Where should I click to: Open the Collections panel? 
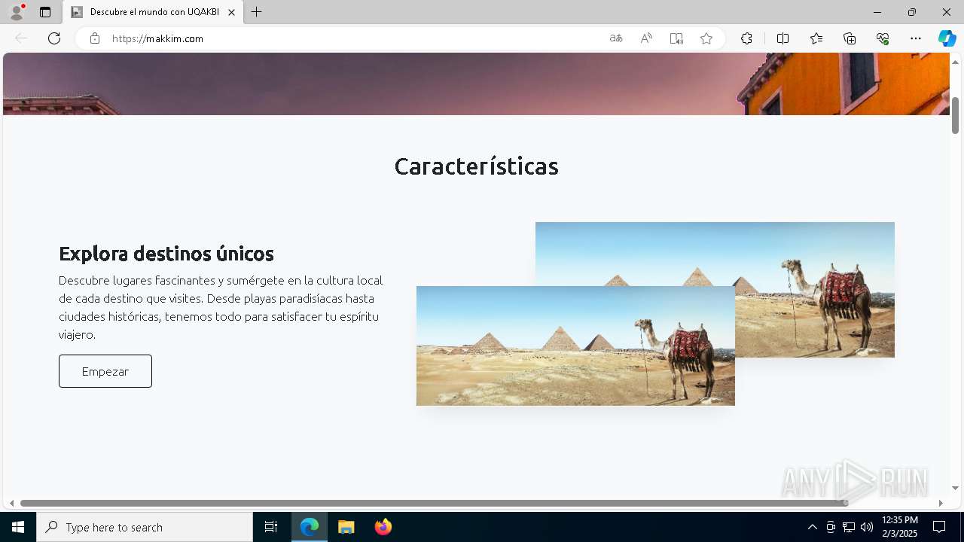point(850,38)
